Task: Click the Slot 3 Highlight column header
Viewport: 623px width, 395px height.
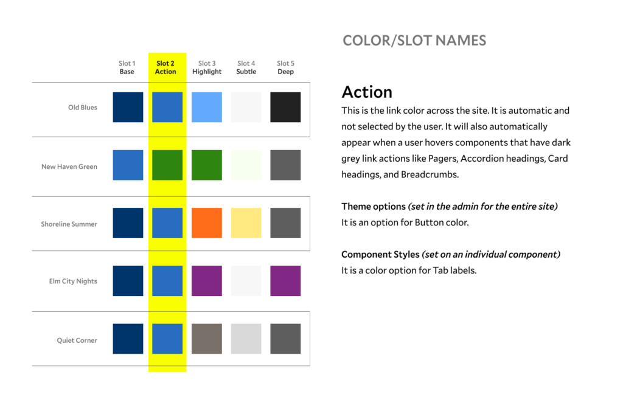Action: click(207, 67)
